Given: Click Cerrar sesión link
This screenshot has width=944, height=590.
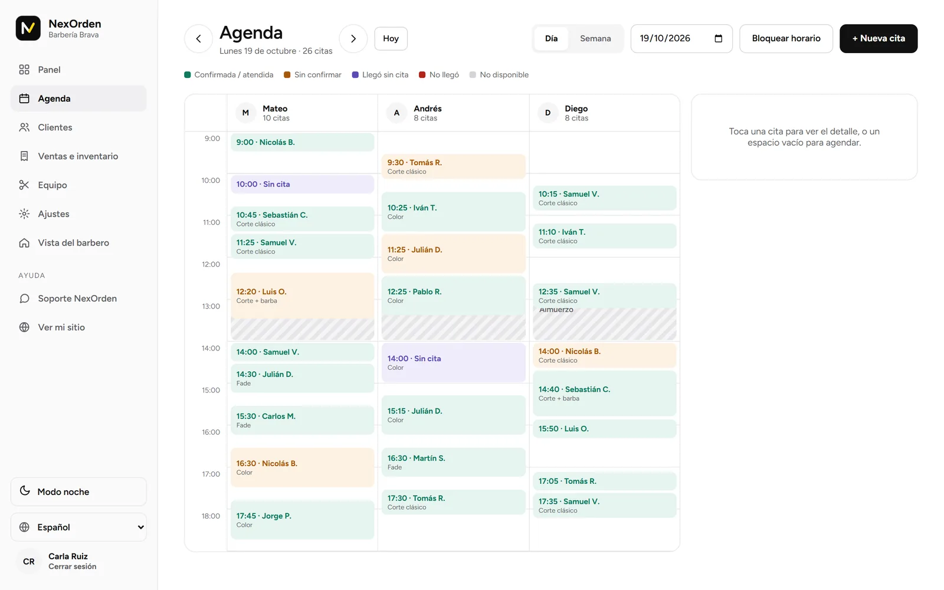Looking at the screenshot, I should pos(73,566).
